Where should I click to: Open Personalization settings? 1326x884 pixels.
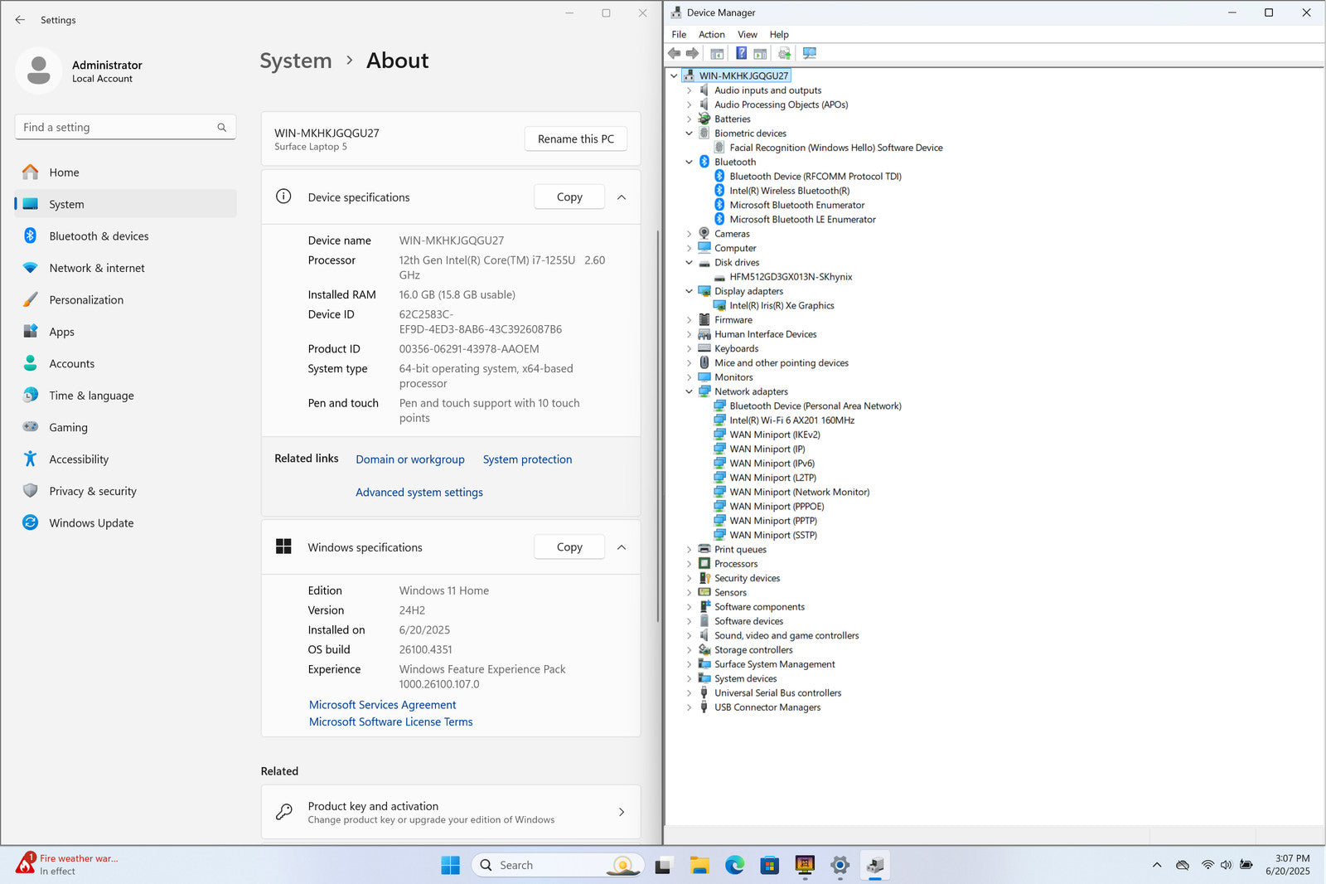click(126, 300)
